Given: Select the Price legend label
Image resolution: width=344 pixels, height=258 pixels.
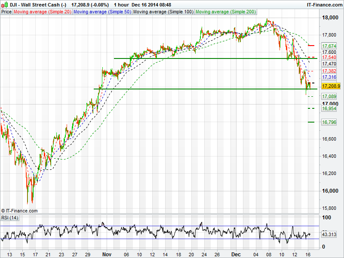Looking at the screenshot, I should click(6, 12).
